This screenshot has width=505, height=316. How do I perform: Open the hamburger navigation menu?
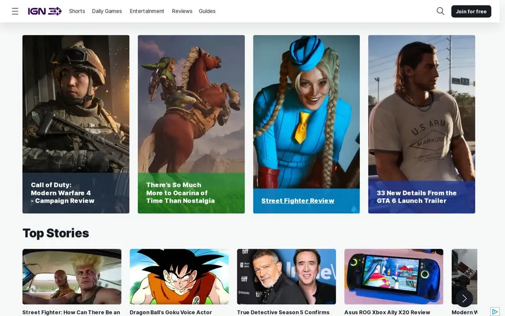[x=15, y=11]
